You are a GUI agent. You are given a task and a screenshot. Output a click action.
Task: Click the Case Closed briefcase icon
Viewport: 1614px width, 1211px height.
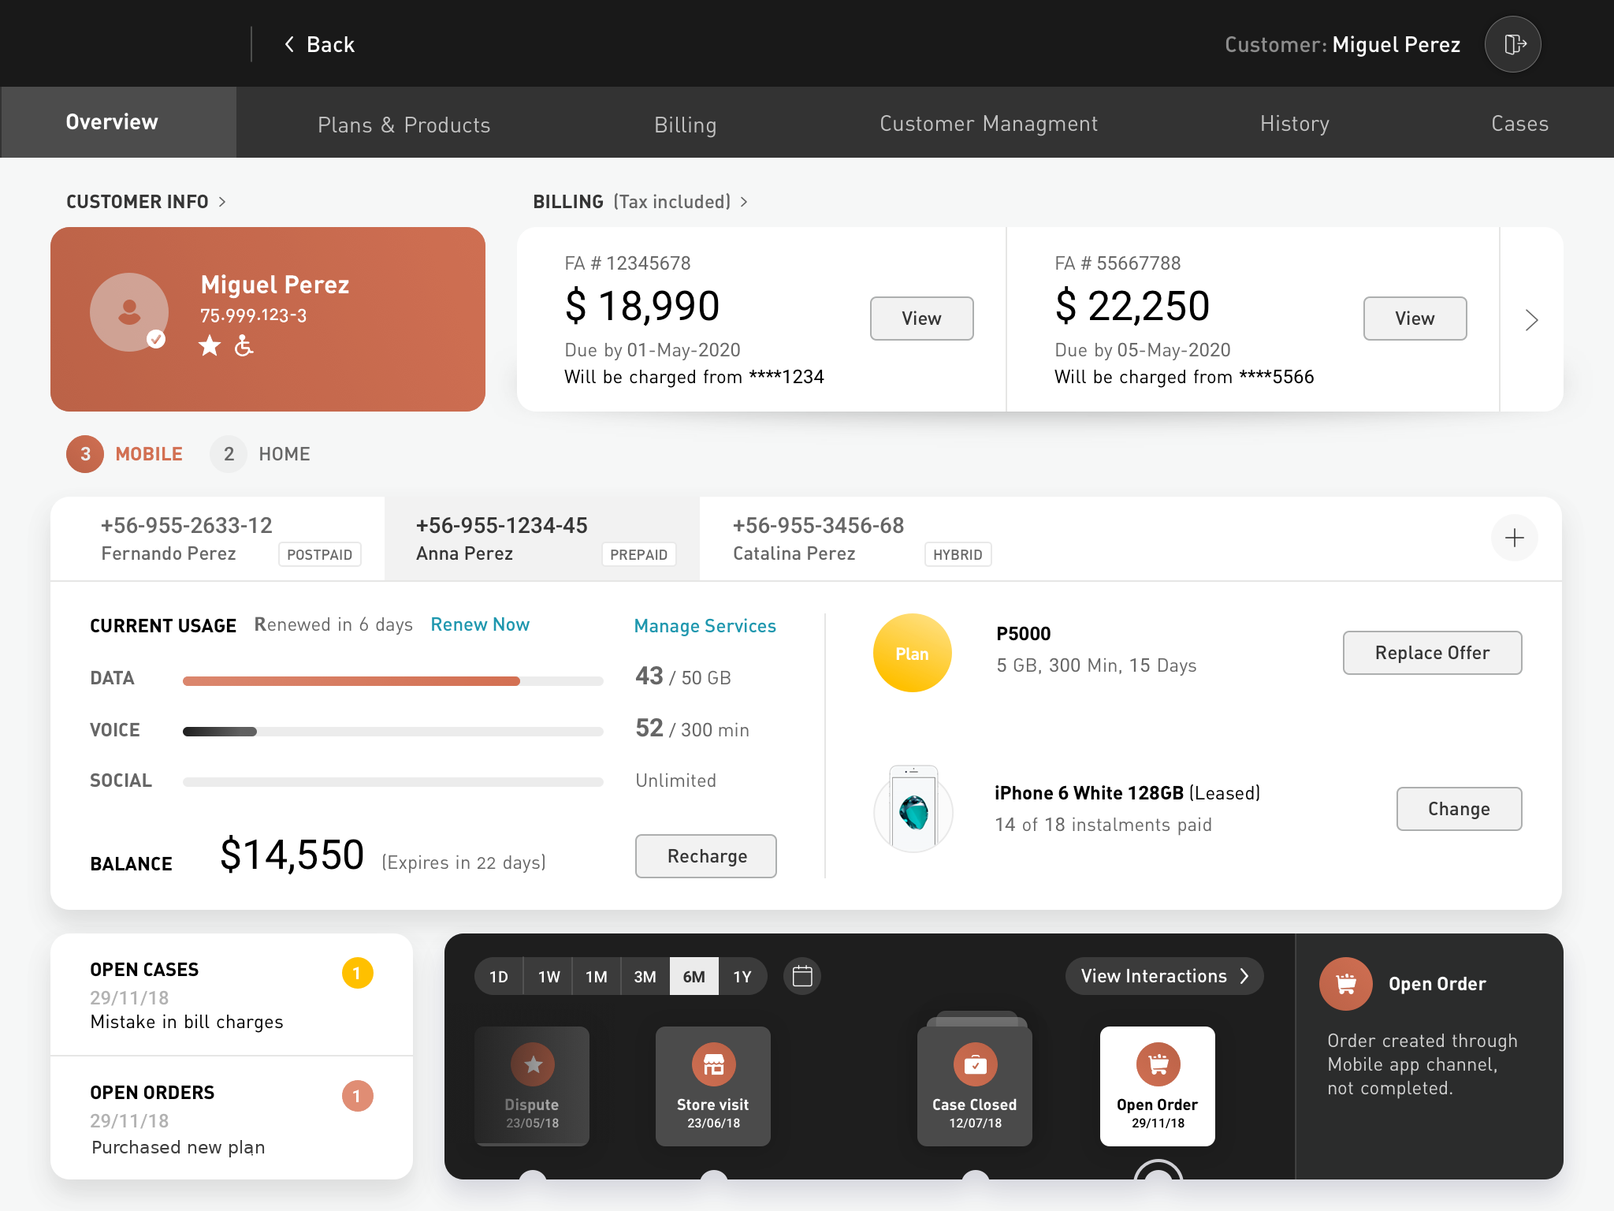pos(976,1064)
